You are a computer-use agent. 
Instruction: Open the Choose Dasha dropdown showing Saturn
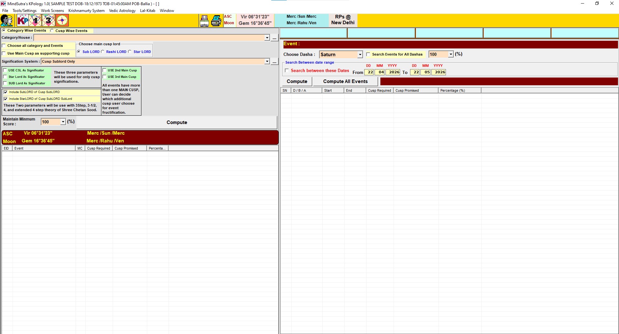coord(360,55)
